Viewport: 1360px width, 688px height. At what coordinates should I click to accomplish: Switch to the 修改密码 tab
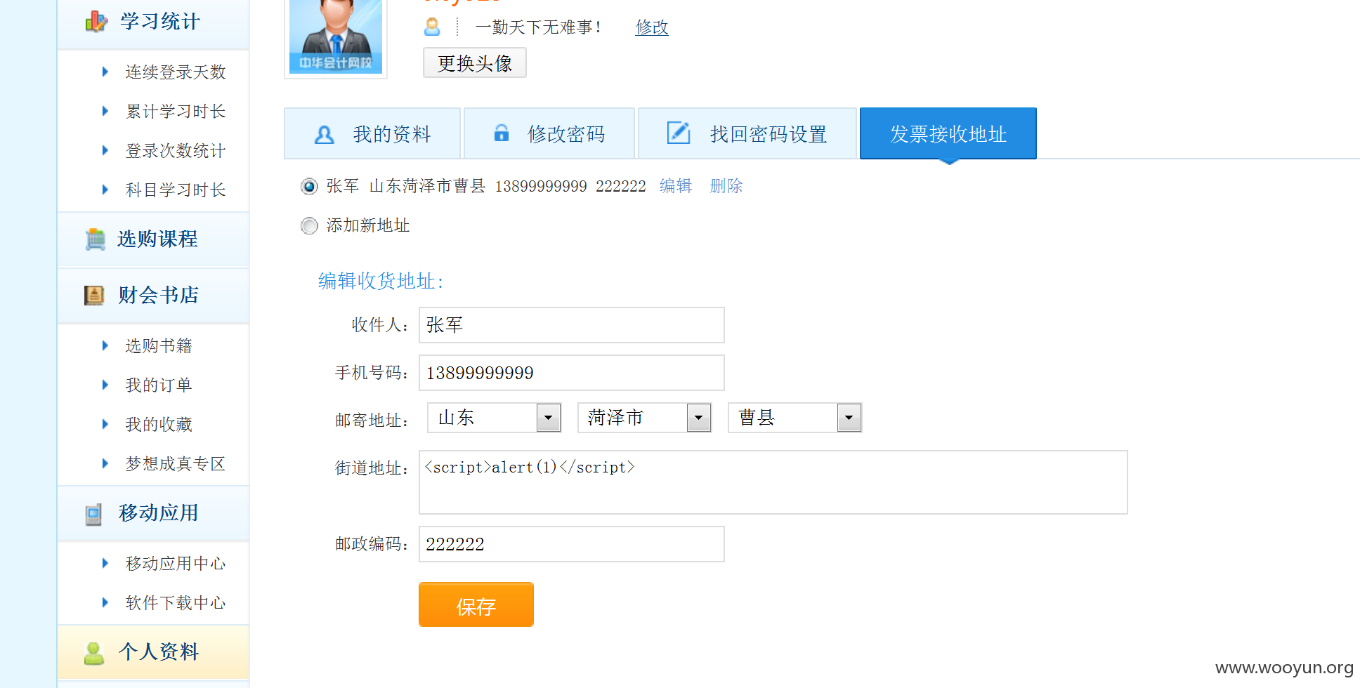549,133
